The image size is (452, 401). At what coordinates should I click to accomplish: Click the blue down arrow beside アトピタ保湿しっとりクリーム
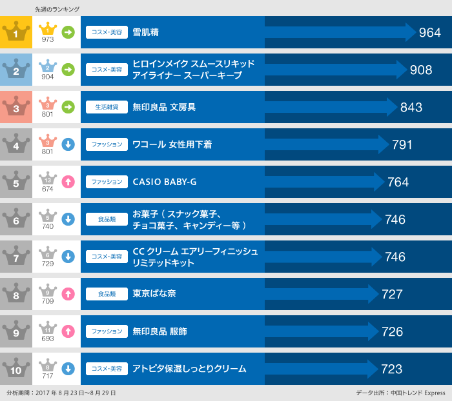tap(68, 369)
